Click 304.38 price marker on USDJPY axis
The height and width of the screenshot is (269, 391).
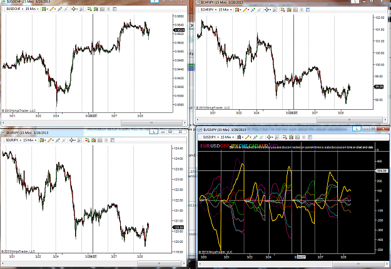click(x=382, y=171)
